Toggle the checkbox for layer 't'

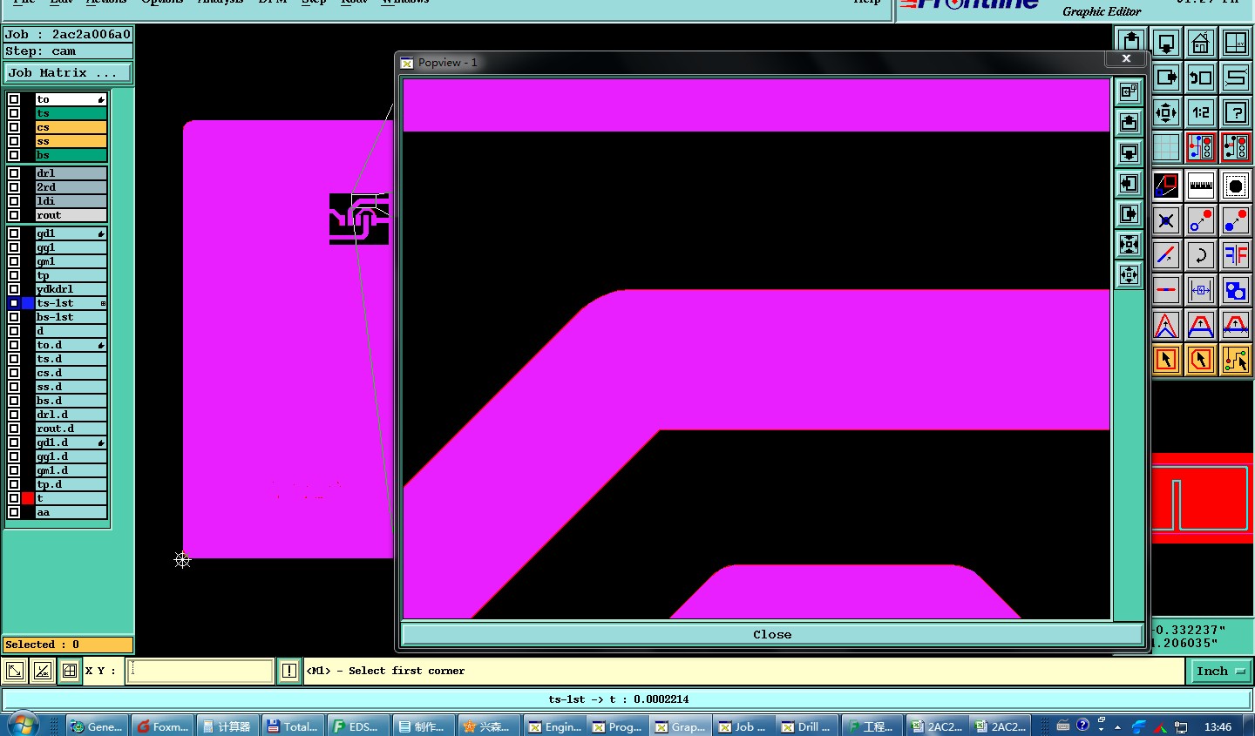pyautogui.click(x=14, y=498)
